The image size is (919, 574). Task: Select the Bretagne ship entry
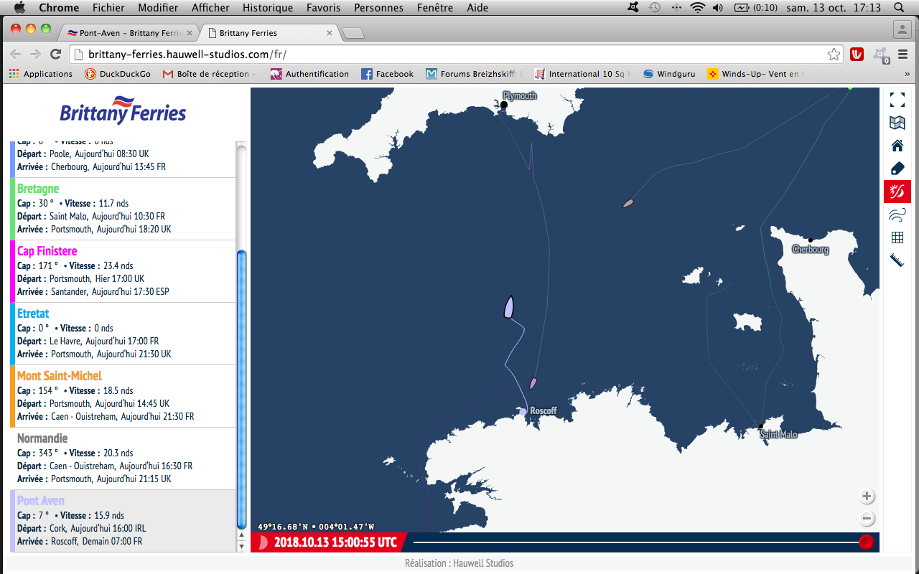123,209
